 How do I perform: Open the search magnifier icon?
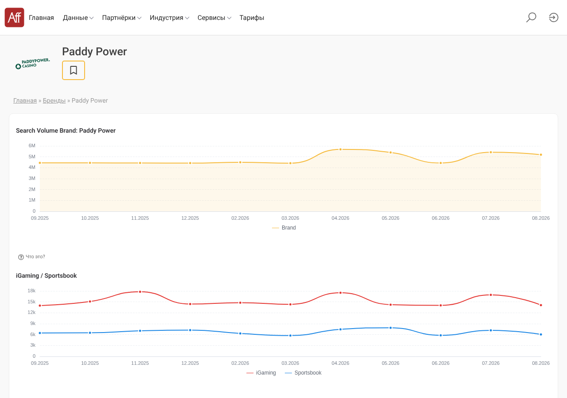[531, 18]
